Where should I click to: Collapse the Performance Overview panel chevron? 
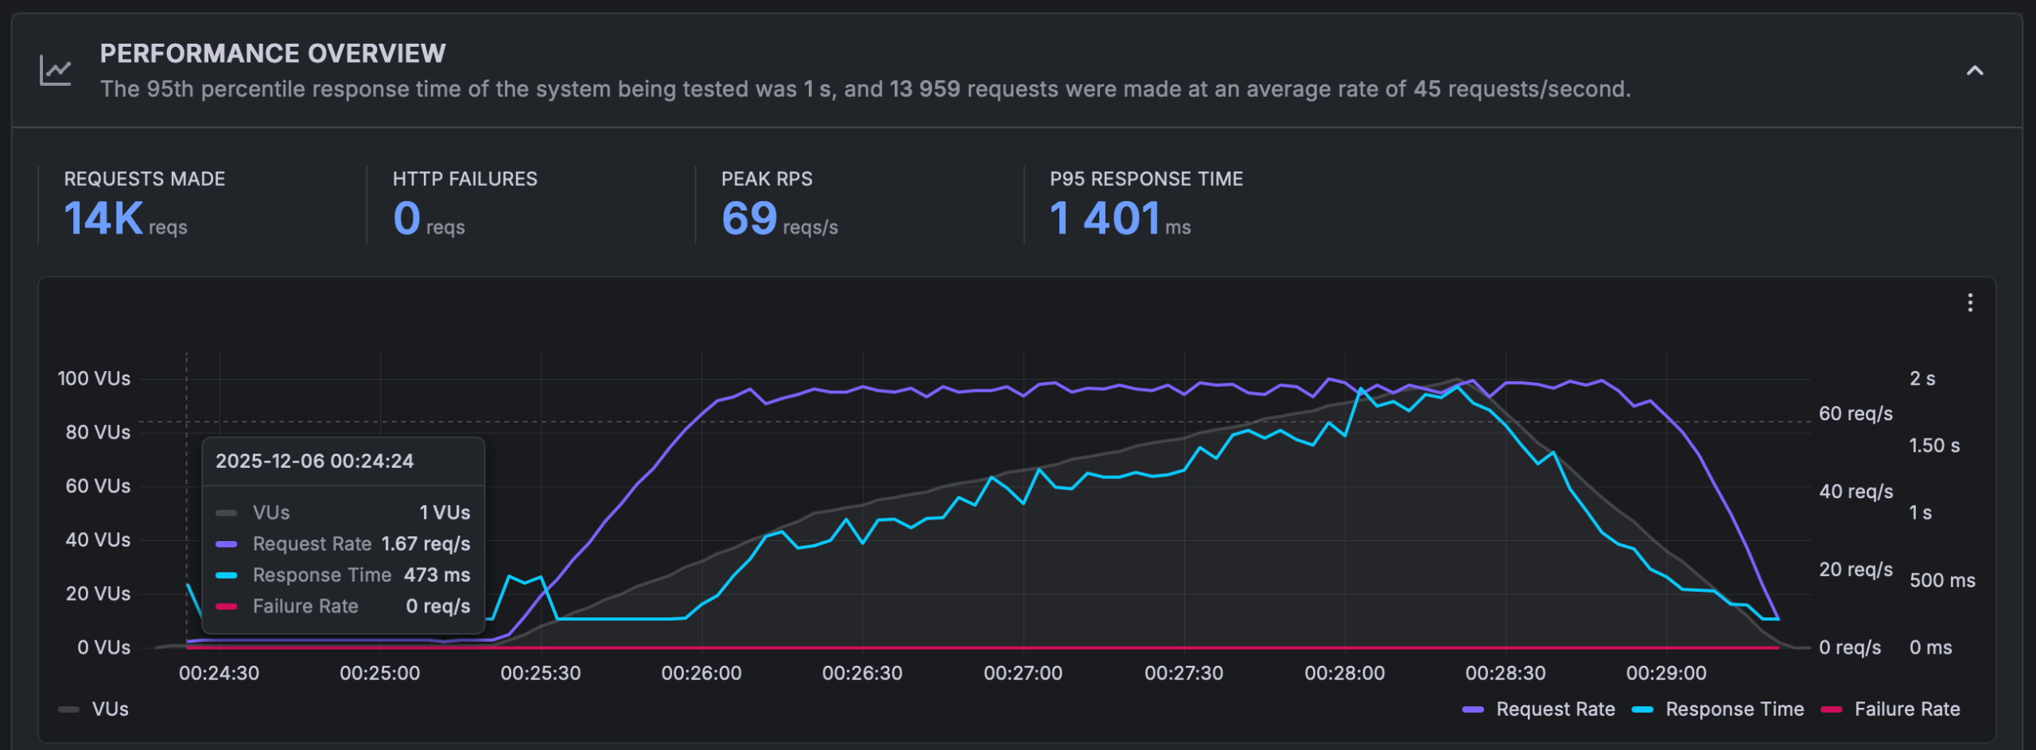(1974, 71)
